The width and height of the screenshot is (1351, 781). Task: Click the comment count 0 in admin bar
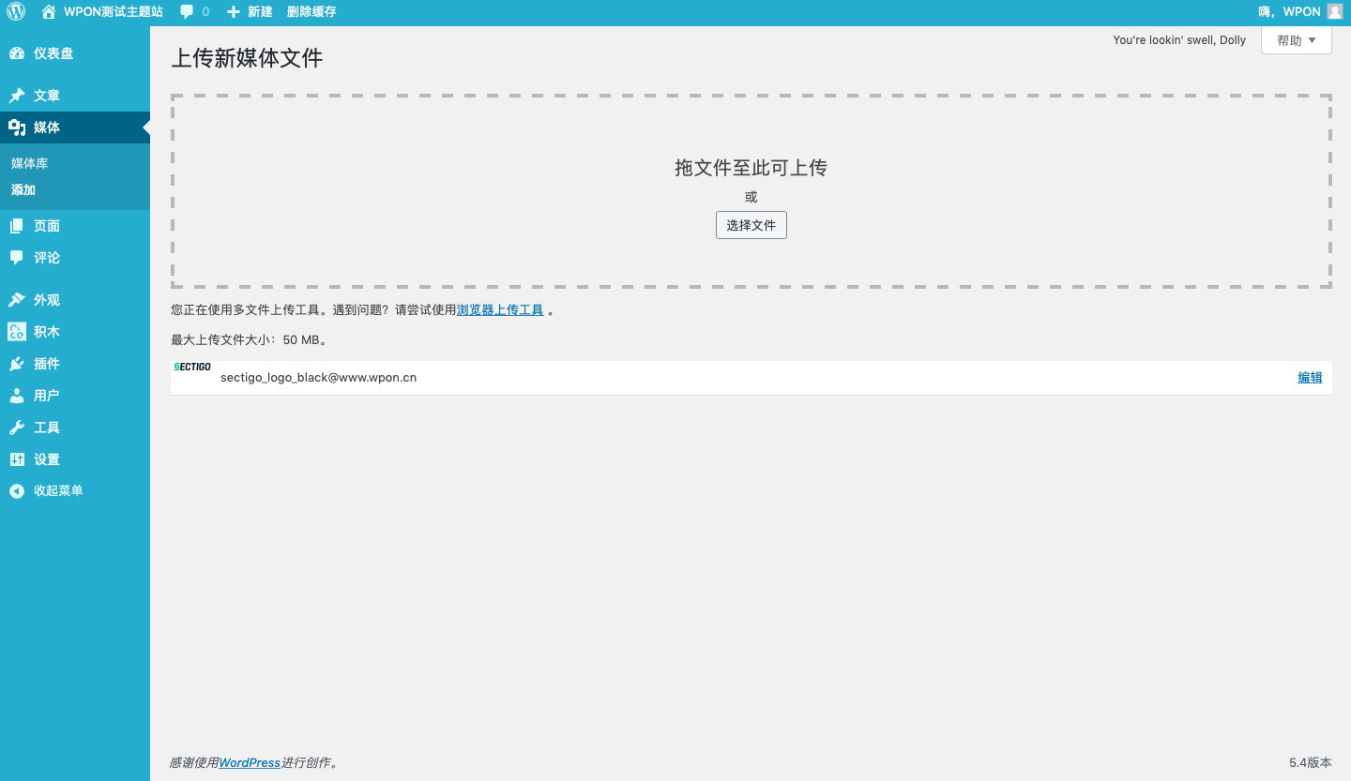(205, 12)
